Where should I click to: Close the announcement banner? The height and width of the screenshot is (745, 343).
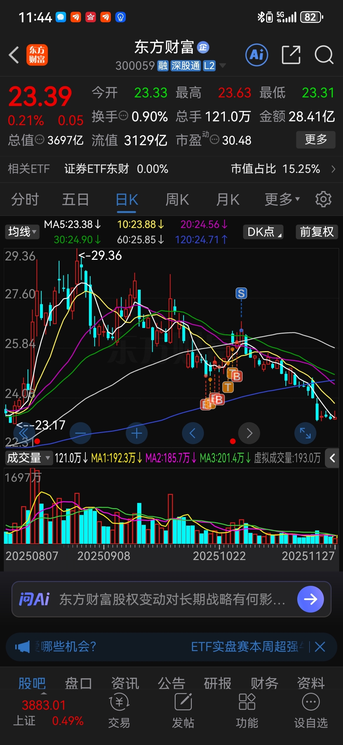coord(320,647)
